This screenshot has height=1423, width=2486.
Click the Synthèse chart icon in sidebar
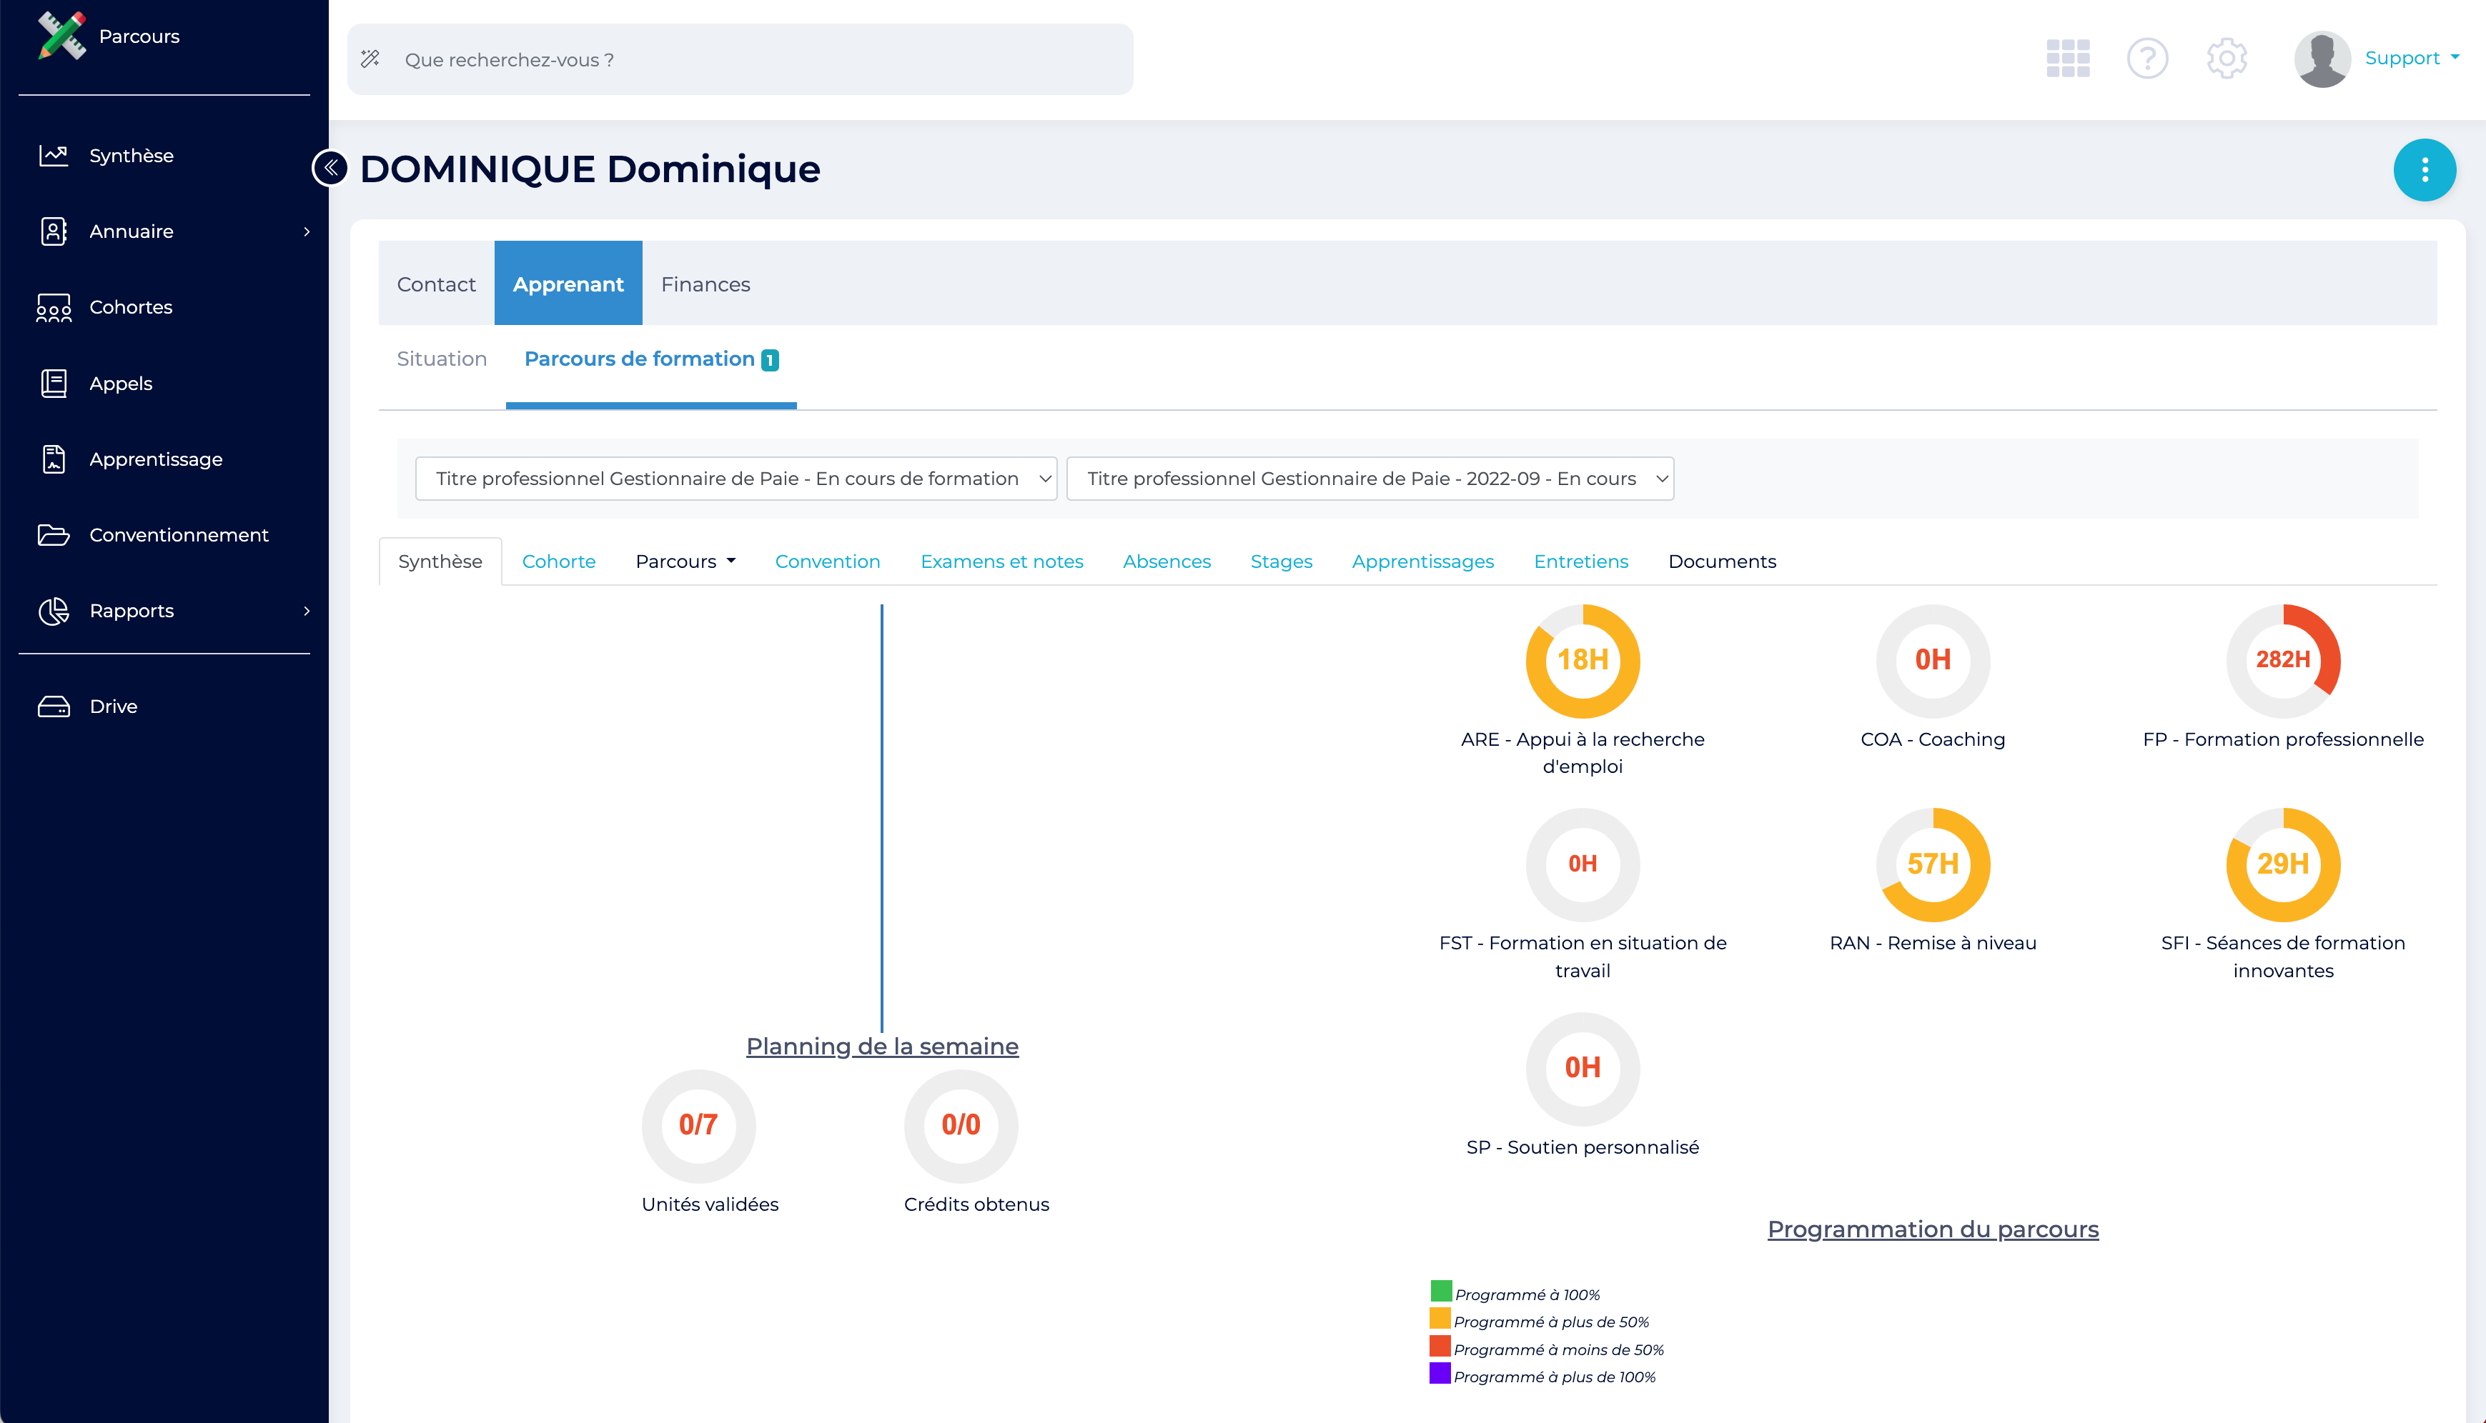click(x=53, y=156)
